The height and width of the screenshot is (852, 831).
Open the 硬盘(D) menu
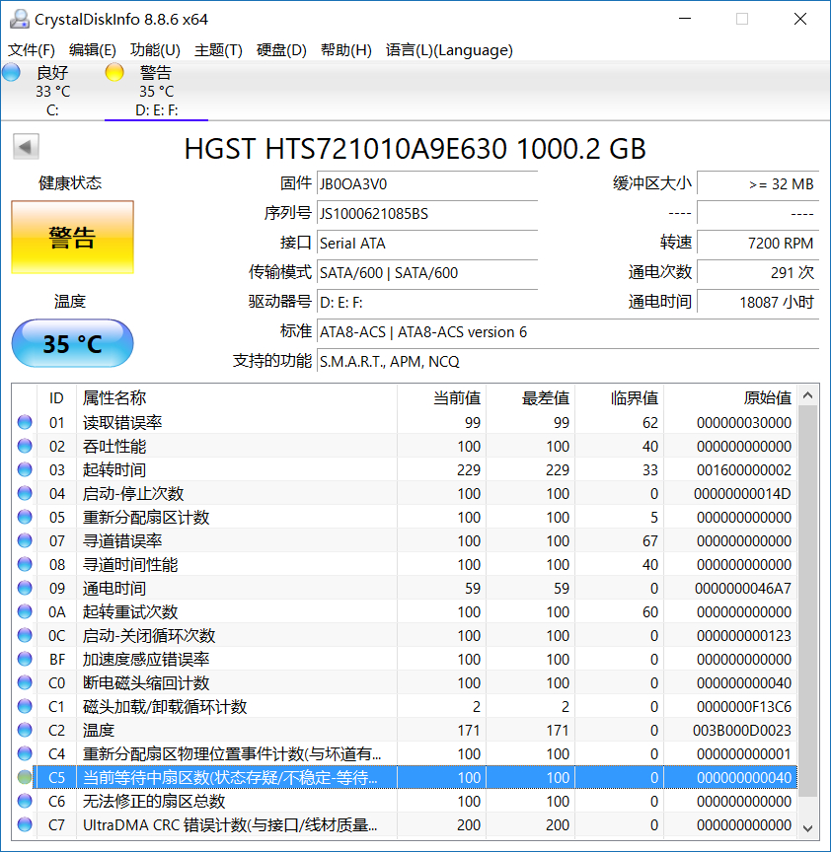(x=281, y=50)
